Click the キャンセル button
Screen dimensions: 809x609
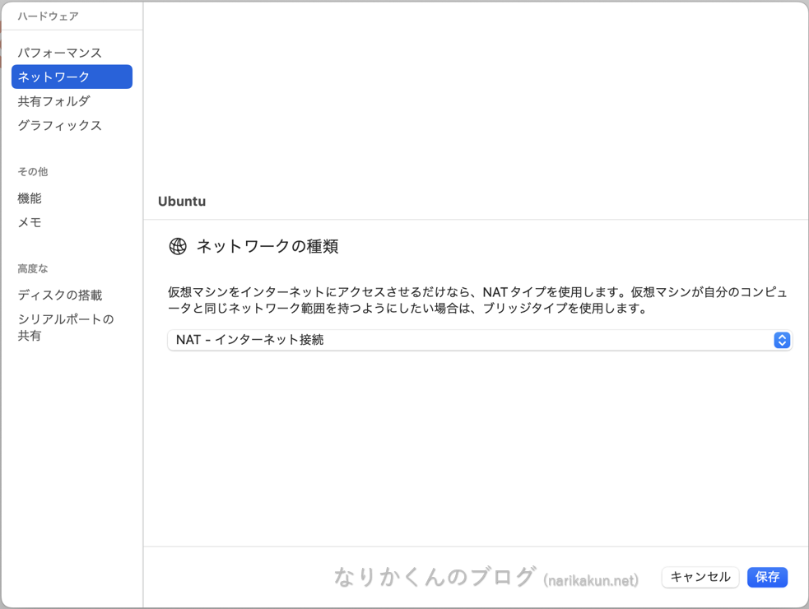700,577
